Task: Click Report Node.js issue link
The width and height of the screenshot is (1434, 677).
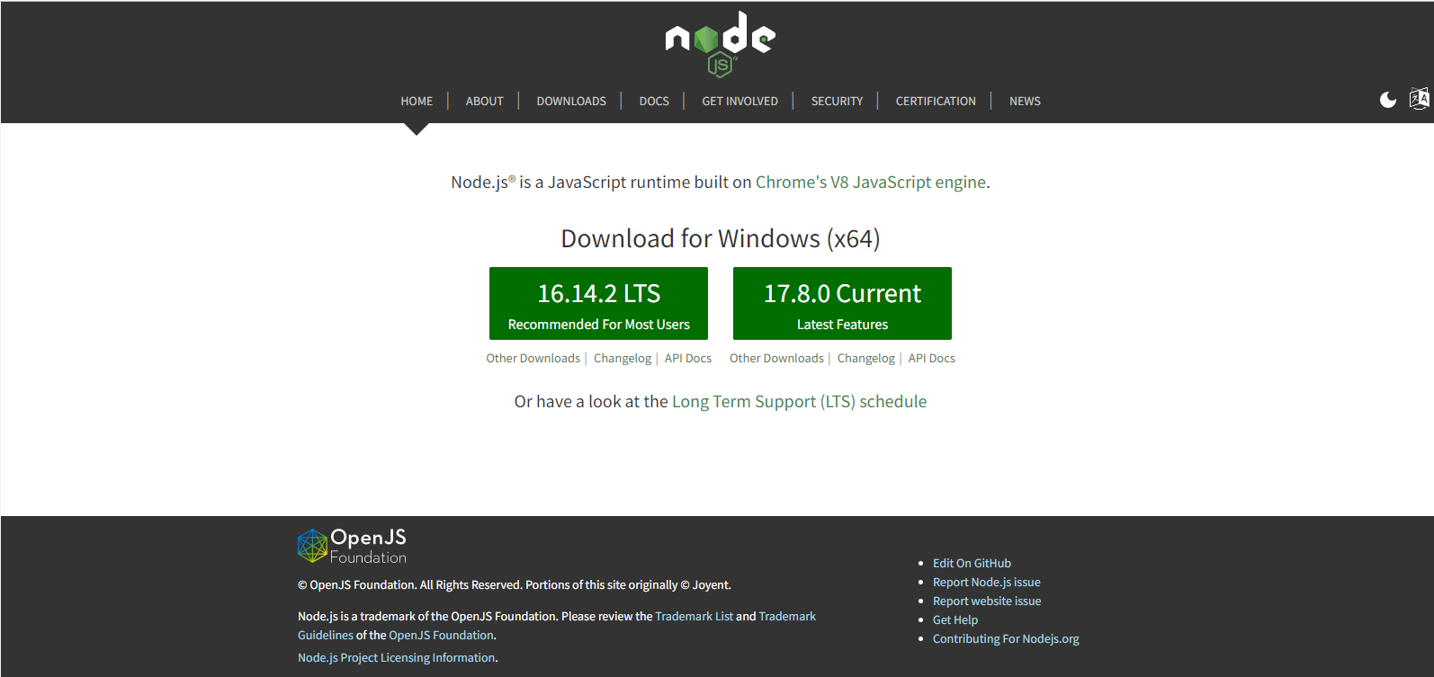Action: pos(987,583)
